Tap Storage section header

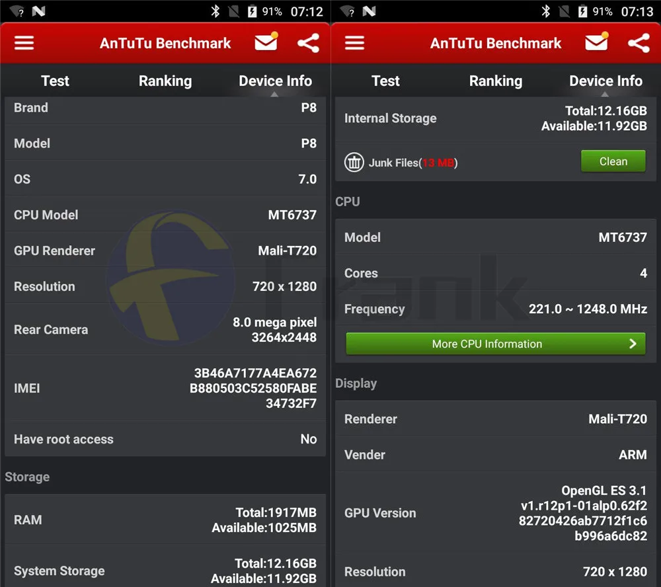tap(27, 477)
